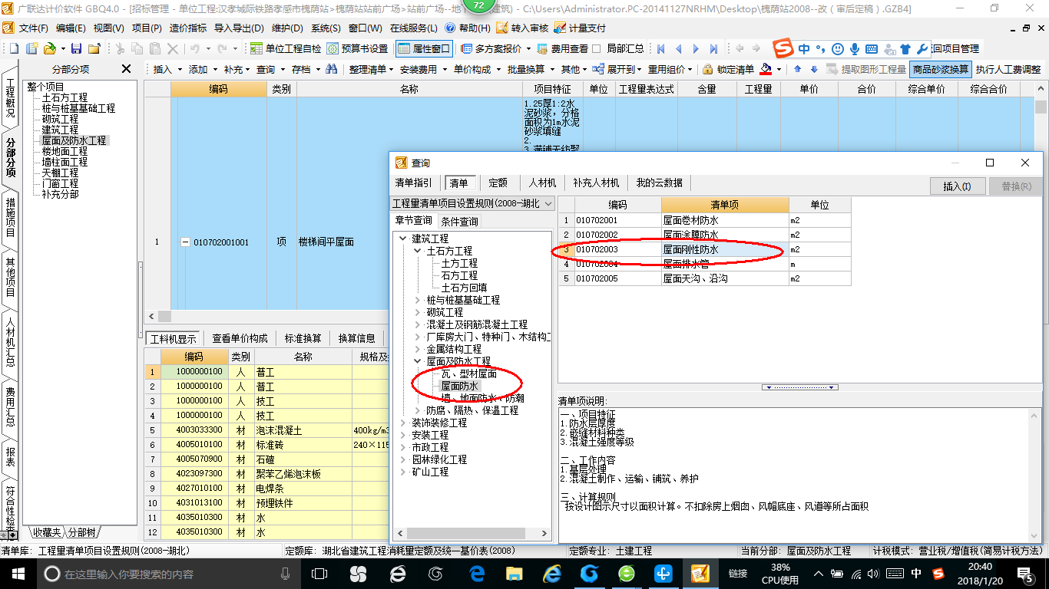This screenshot has width=1049, height=589.
Task: Open 预算书设置 settings
Action: (357, 48)
